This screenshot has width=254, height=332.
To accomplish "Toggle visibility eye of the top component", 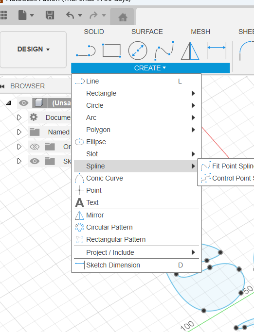I will [x=23, y=103].
